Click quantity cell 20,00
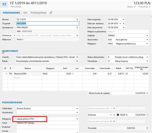Screen dimensions: 152x133 pyautogui.click(x=65, y=74)
